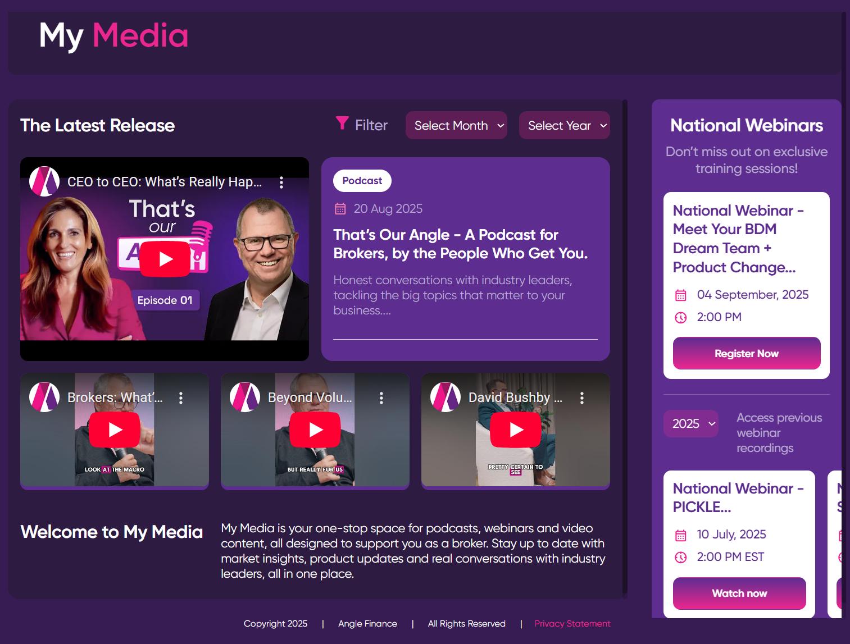Open National Webinar Meet Your BDM title

(739, 239)
